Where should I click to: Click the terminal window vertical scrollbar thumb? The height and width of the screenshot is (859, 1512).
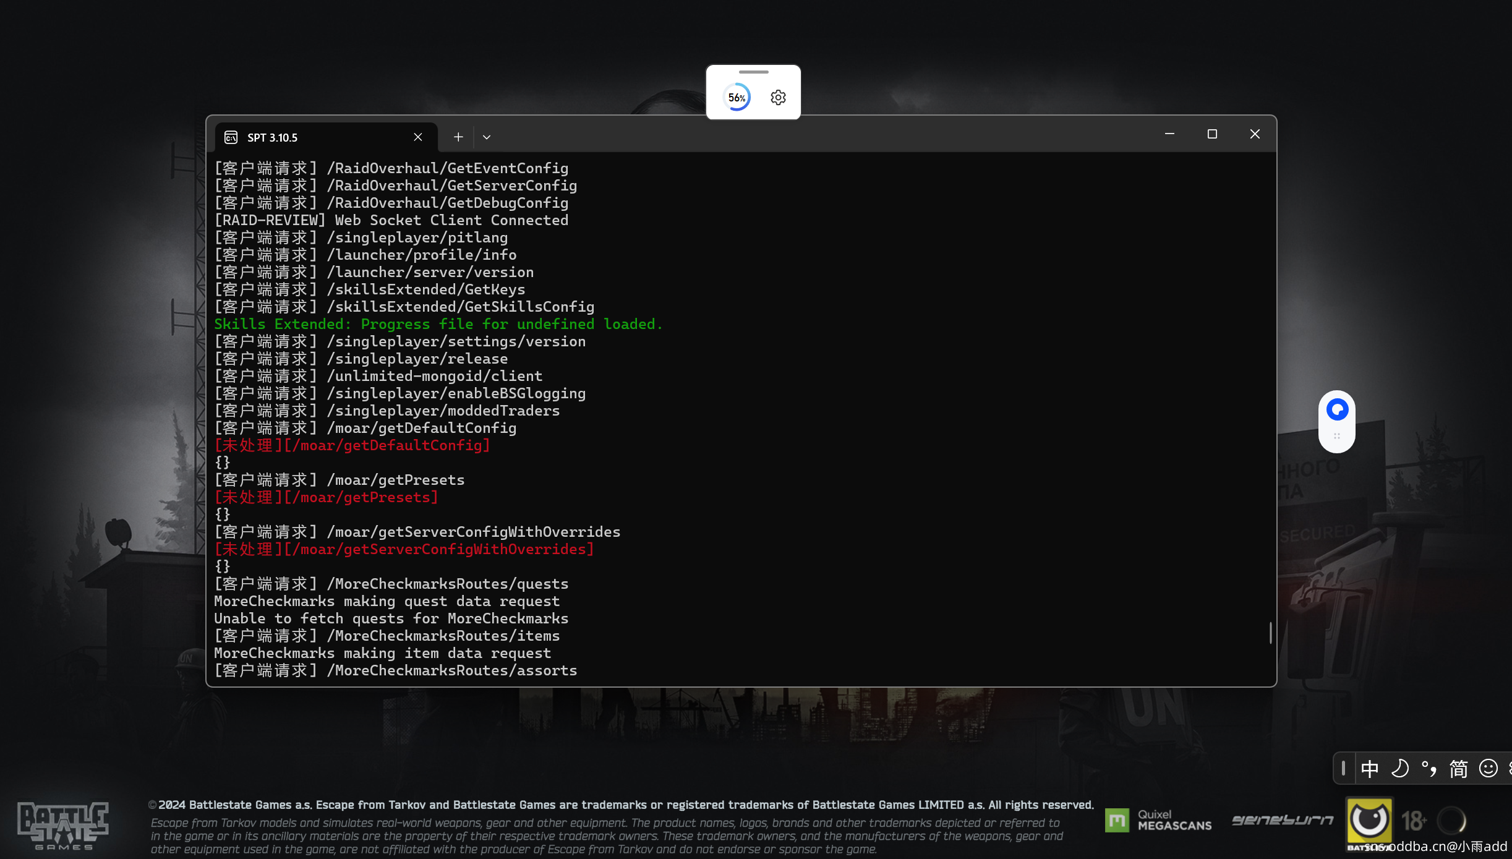pos(1270,632)
